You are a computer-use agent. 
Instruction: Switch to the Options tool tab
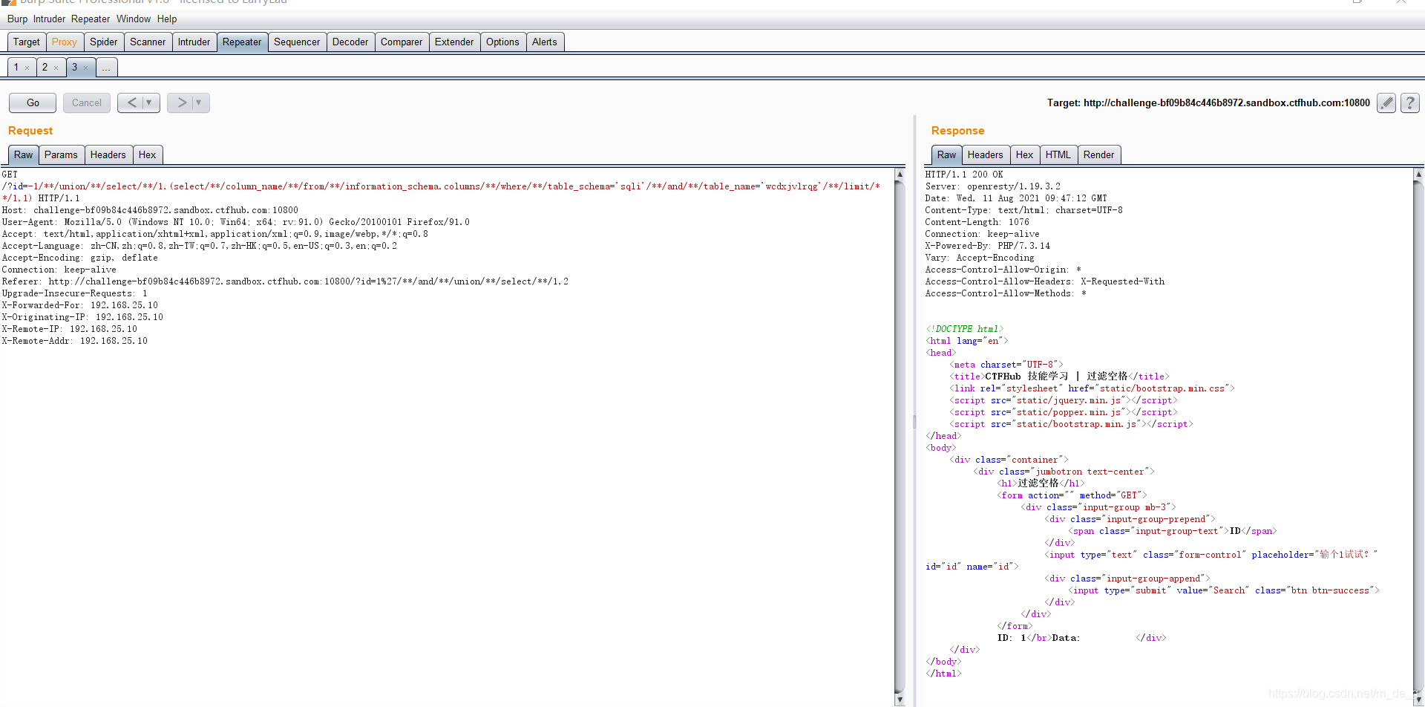coord(502,42)
